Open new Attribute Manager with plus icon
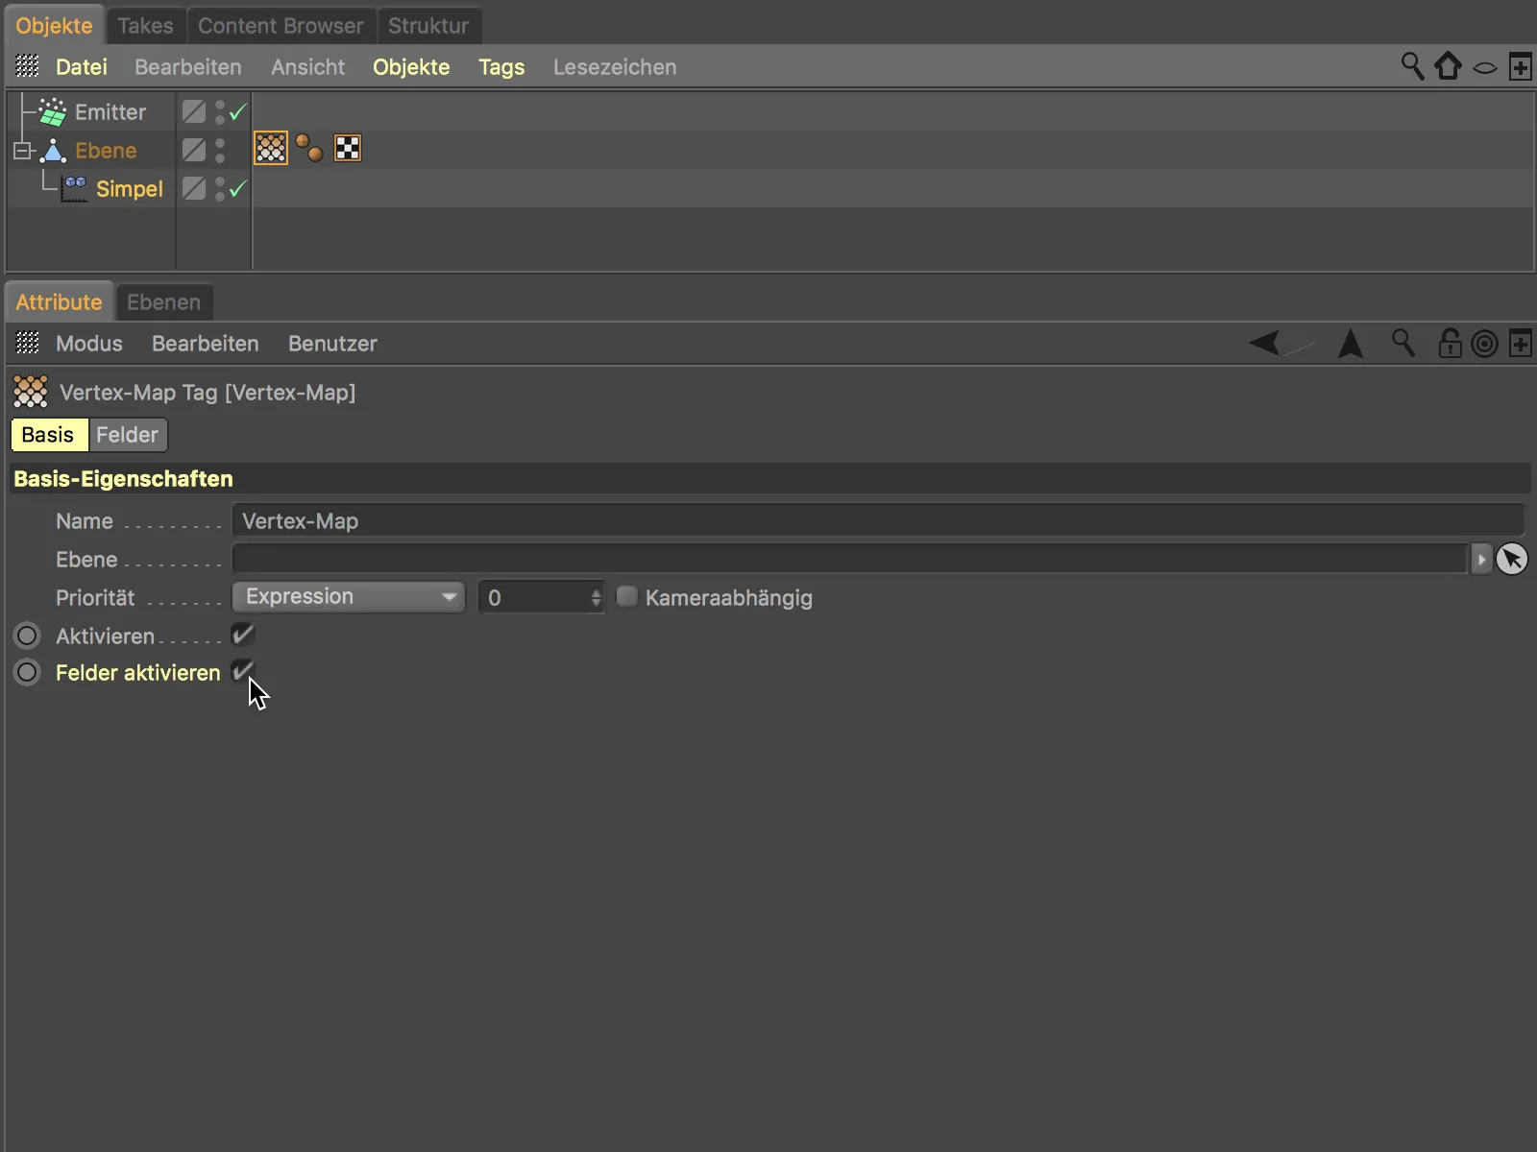 (x=1521, y=344)
